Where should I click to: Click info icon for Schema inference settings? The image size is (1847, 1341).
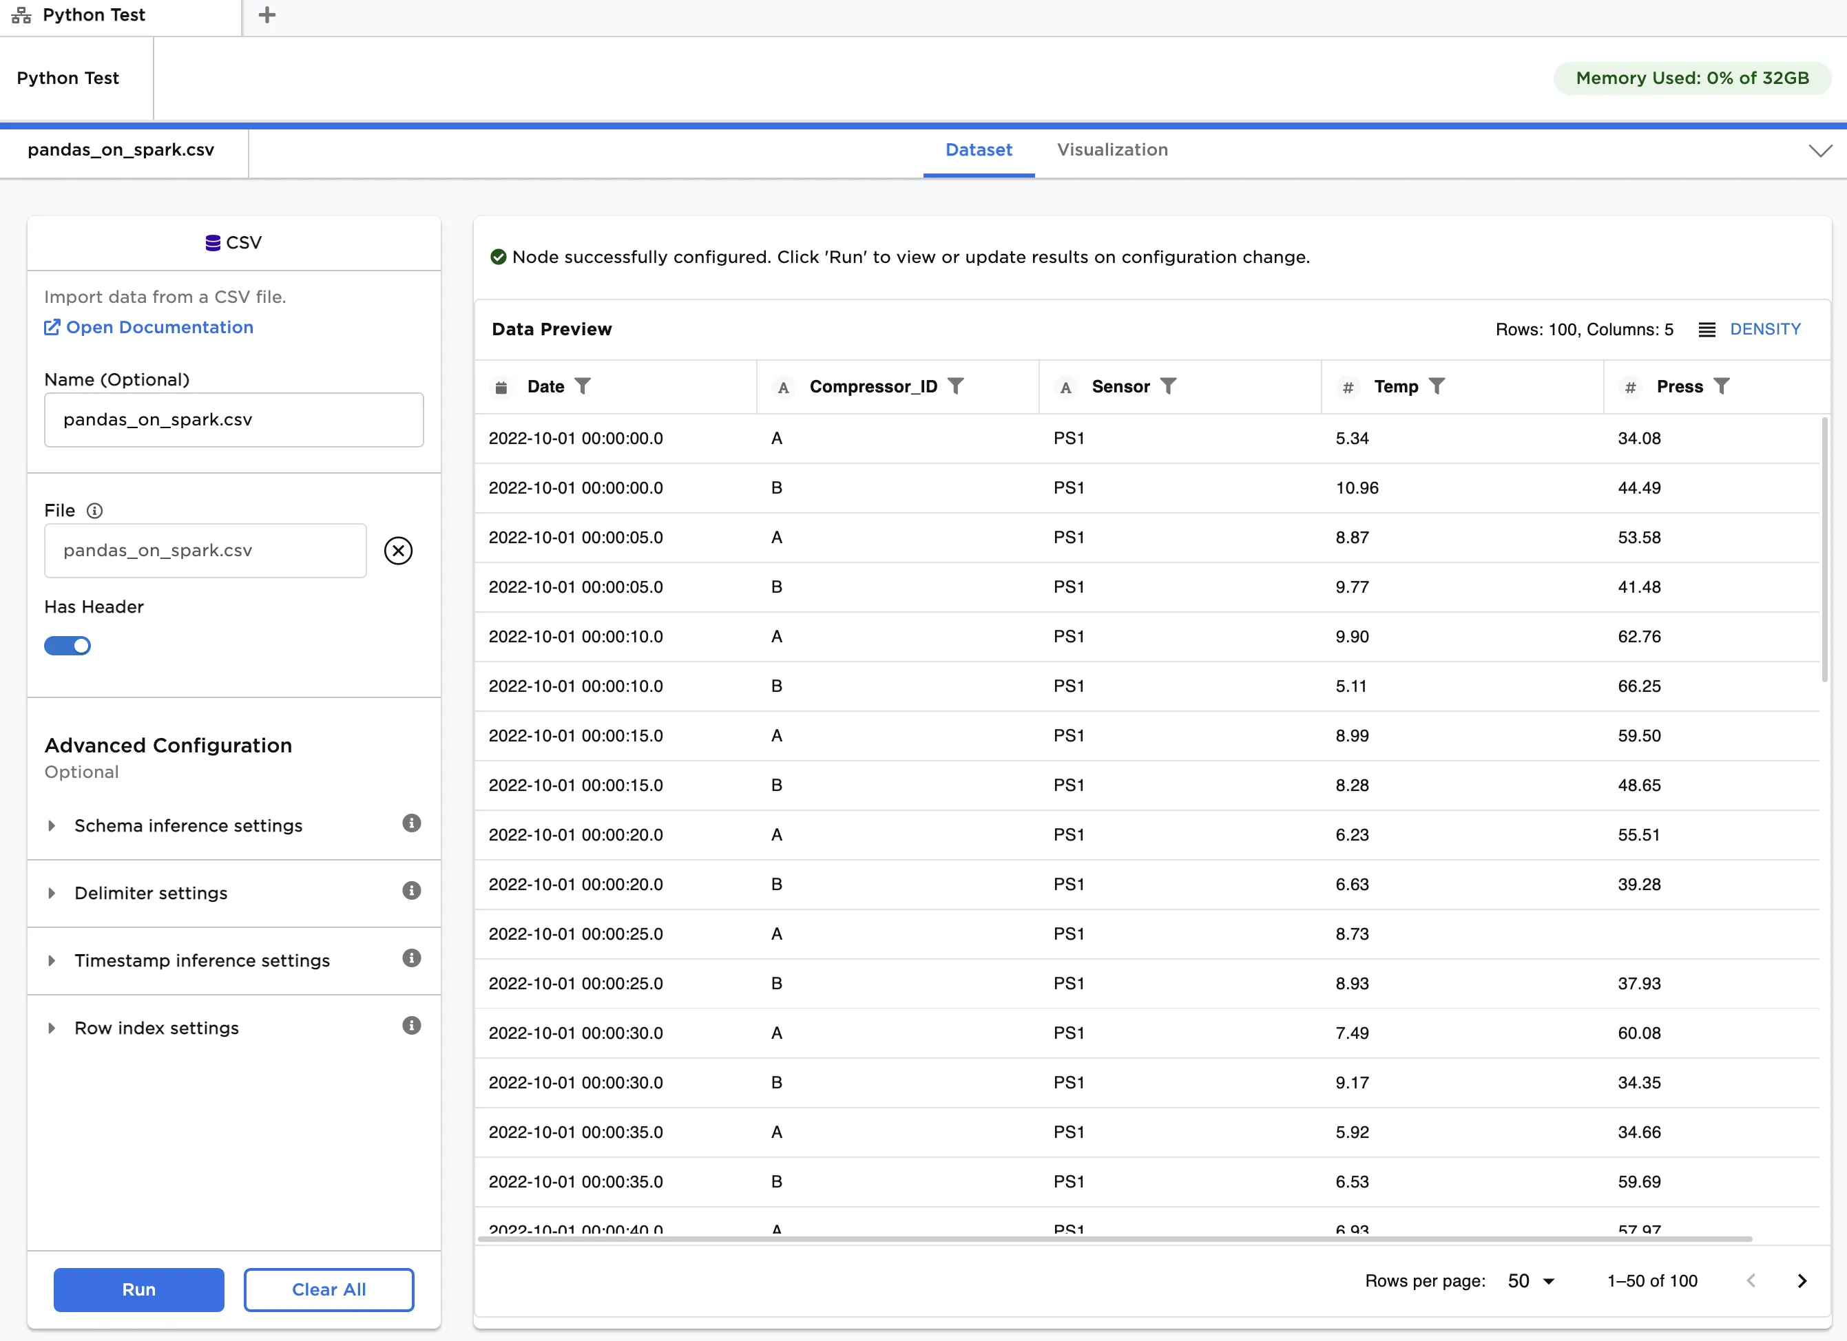pyautogui.click(x=411, y=823)
